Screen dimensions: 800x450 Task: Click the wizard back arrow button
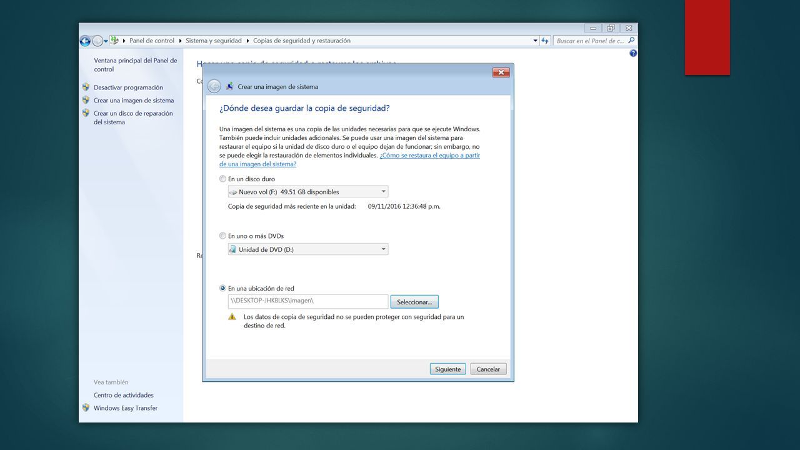click(214, 86)
